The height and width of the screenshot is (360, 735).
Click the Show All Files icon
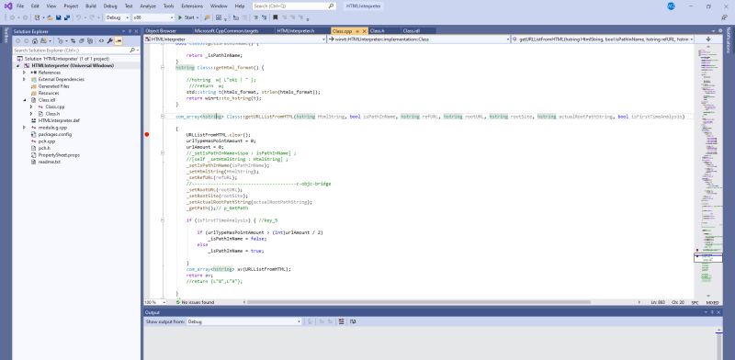(90, 40)
